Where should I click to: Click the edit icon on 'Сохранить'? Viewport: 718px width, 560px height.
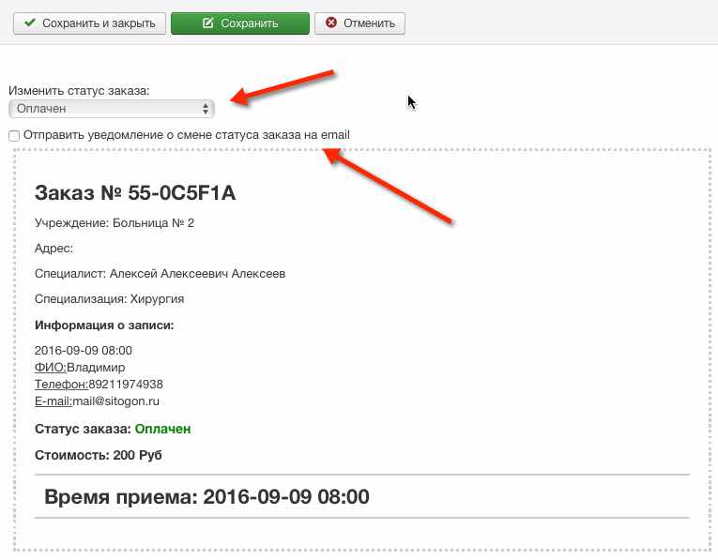click(207, 23)
